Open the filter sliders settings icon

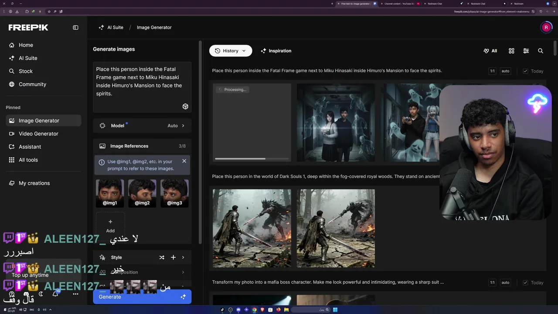(x=526, y=51)
